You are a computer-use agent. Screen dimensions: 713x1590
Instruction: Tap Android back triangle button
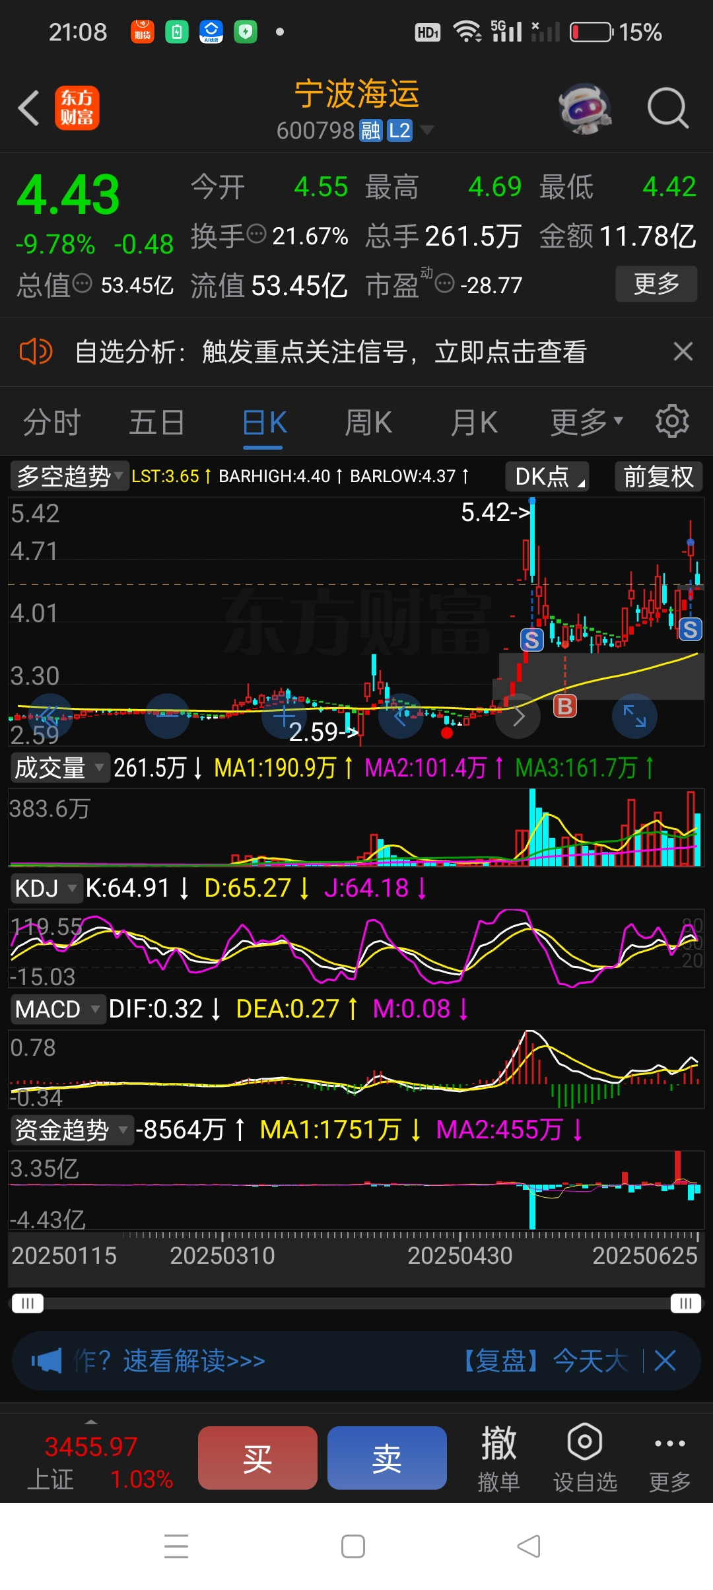click(529, 1546)
